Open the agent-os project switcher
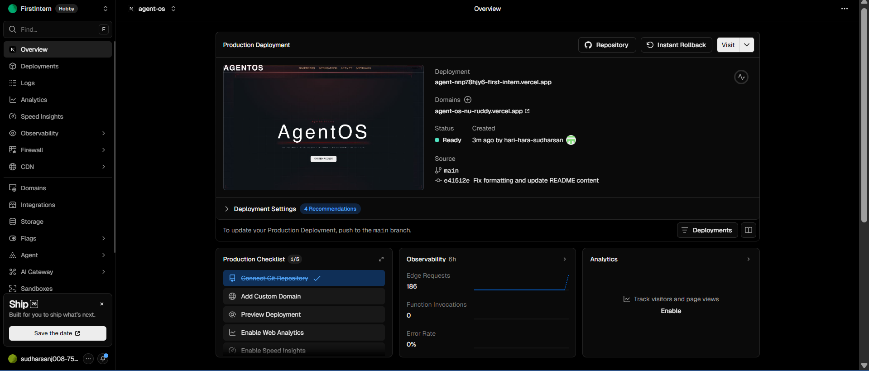Viewport: 869px width, 371px height. pyautogui.click(x=173, y=9)
